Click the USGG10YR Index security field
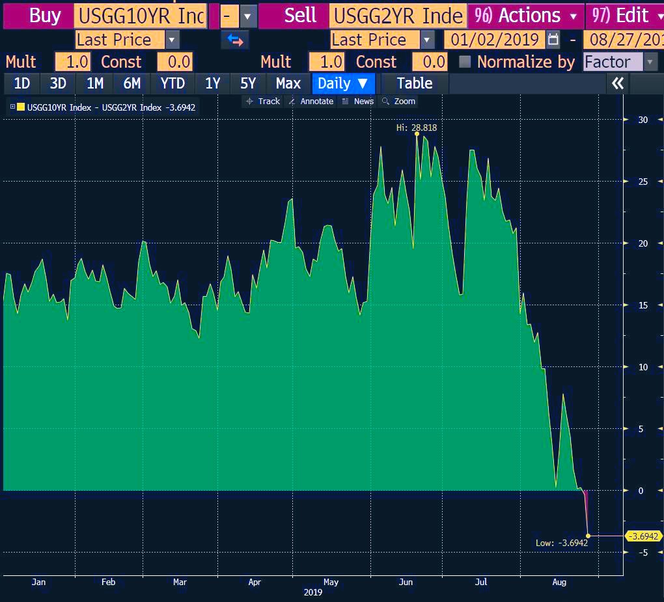 [x=141, y=16]
